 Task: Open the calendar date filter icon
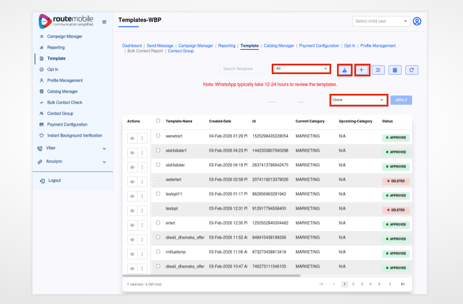coord(395,70)
